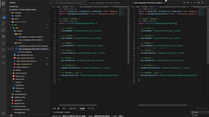Click the new terminal plus icon
Viewport: 209px width, 117px height.
[198, 109]
